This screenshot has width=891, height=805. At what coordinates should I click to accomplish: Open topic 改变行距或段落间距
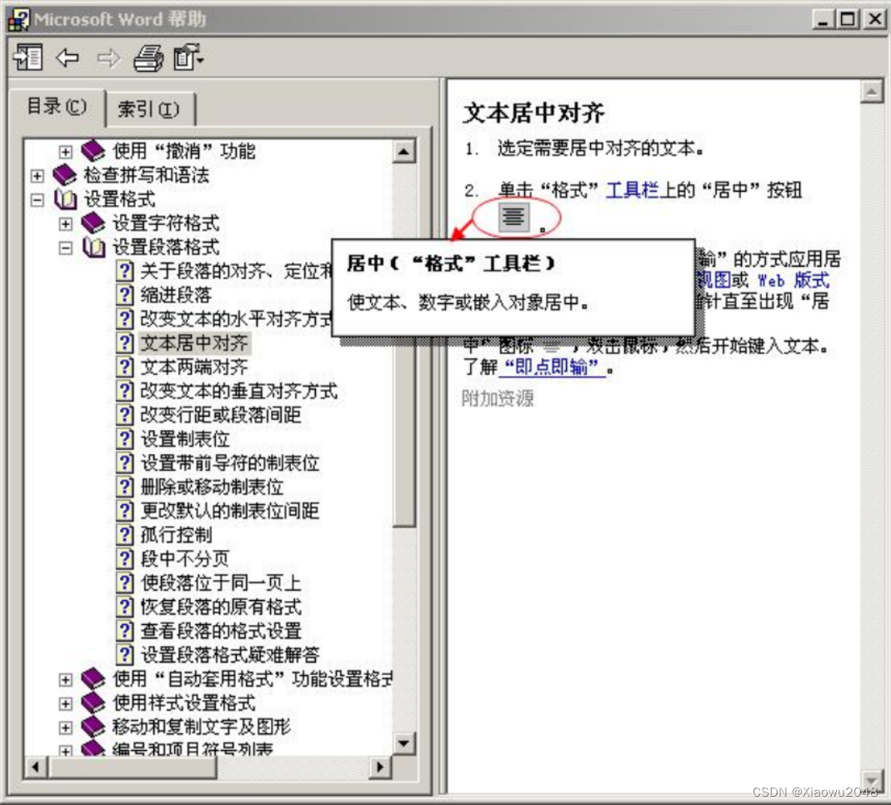[221, 415]
